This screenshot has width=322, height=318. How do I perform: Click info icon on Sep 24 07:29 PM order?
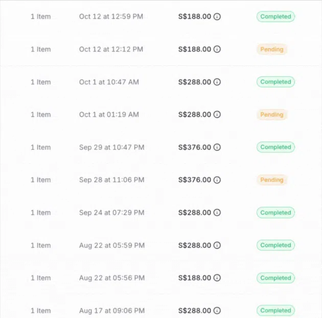pyautogui.click(x=217, y=213)
